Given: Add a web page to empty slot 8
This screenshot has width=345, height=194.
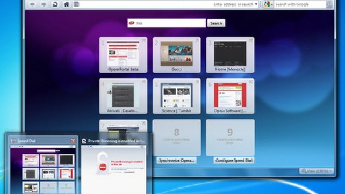Looking at the screenshot, I should coord(177,137).
